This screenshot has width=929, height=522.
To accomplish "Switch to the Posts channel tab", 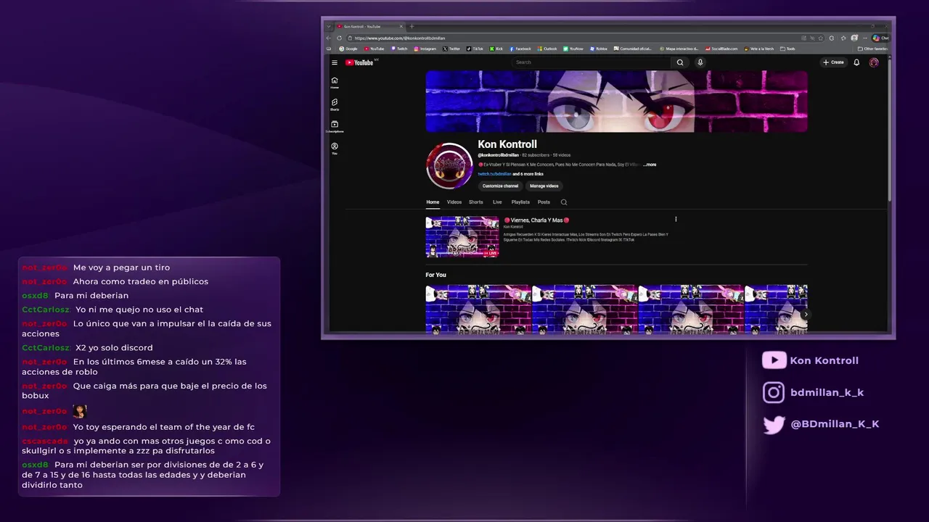I will tap(544, 202).
